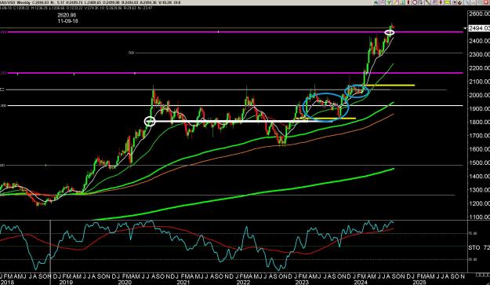Viewport: 490px width, 285px height.
Task: Click the 2024 year label on time axis
Action: click(361, 282)
